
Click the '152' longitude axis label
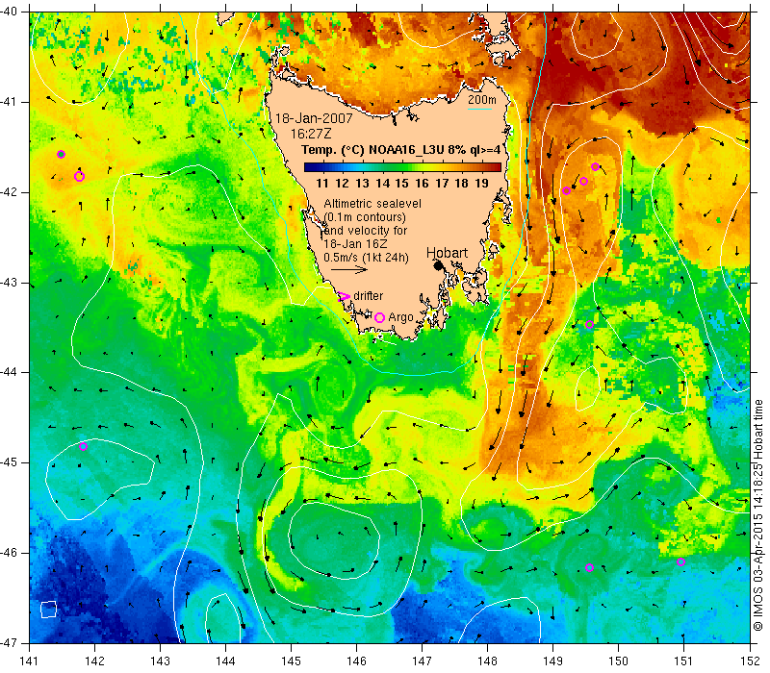pyautogui.click(x=751, y=661)
